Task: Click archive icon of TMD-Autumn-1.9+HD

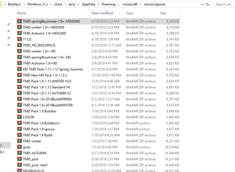Action: (x=19, y=63)
